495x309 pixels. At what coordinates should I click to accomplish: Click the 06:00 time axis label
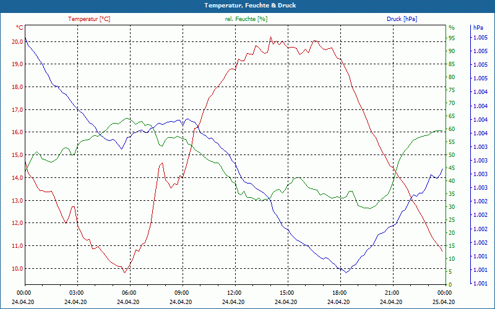click(x=129, y=292)
